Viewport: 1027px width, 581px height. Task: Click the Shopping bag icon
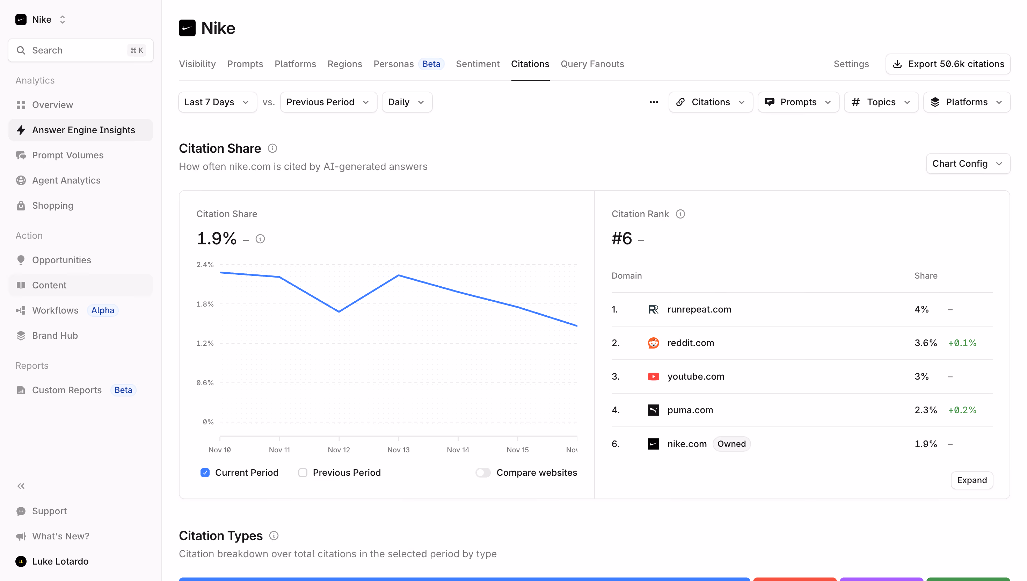coord(21,206)
